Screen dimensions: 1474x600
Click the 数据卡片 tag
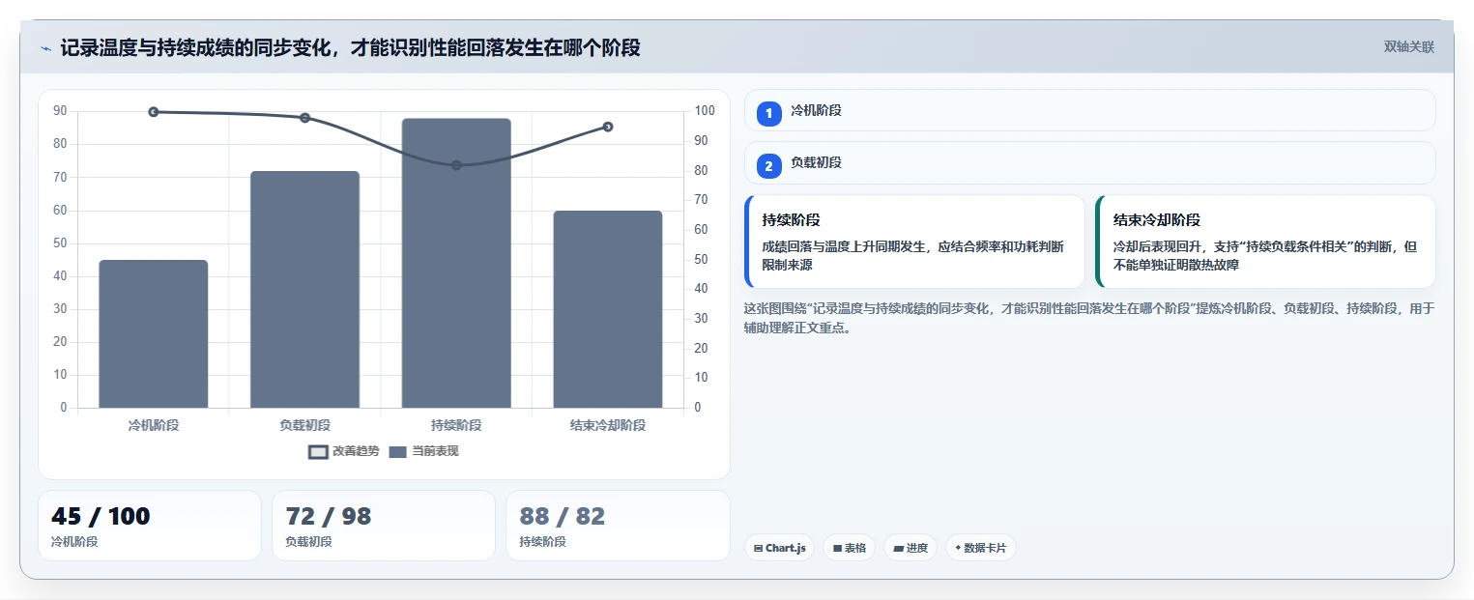(980, 548)
